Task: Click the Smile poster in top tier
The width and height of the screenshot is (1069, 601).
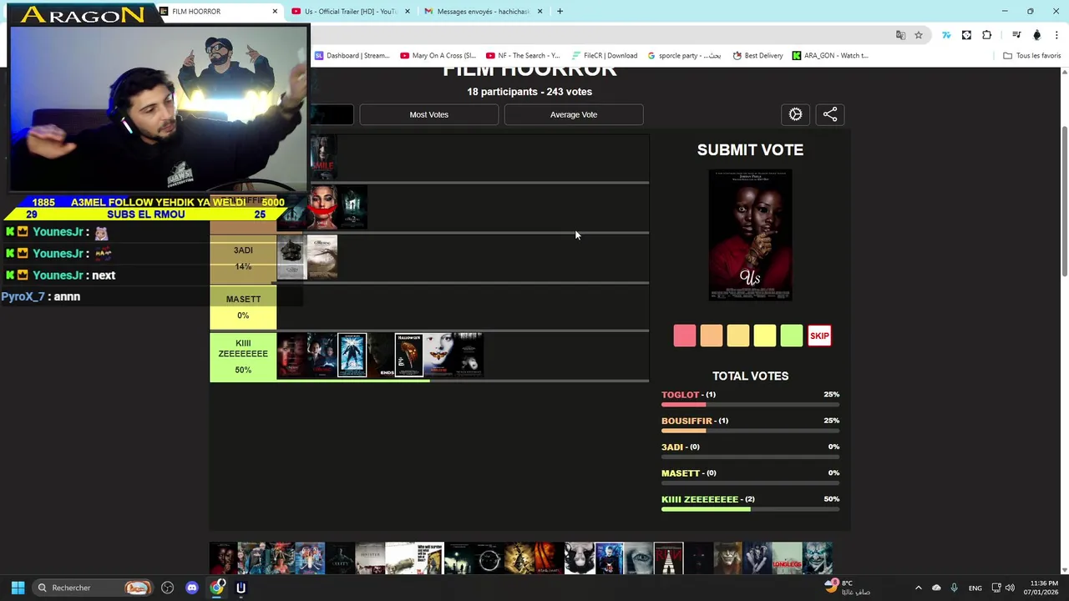Action: 323,158
